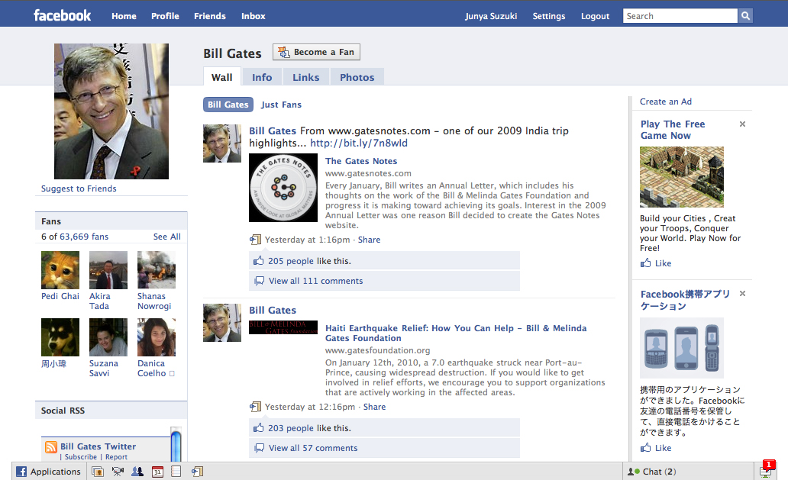Click thumbs-up icon beside 203 people

(258, 428)
